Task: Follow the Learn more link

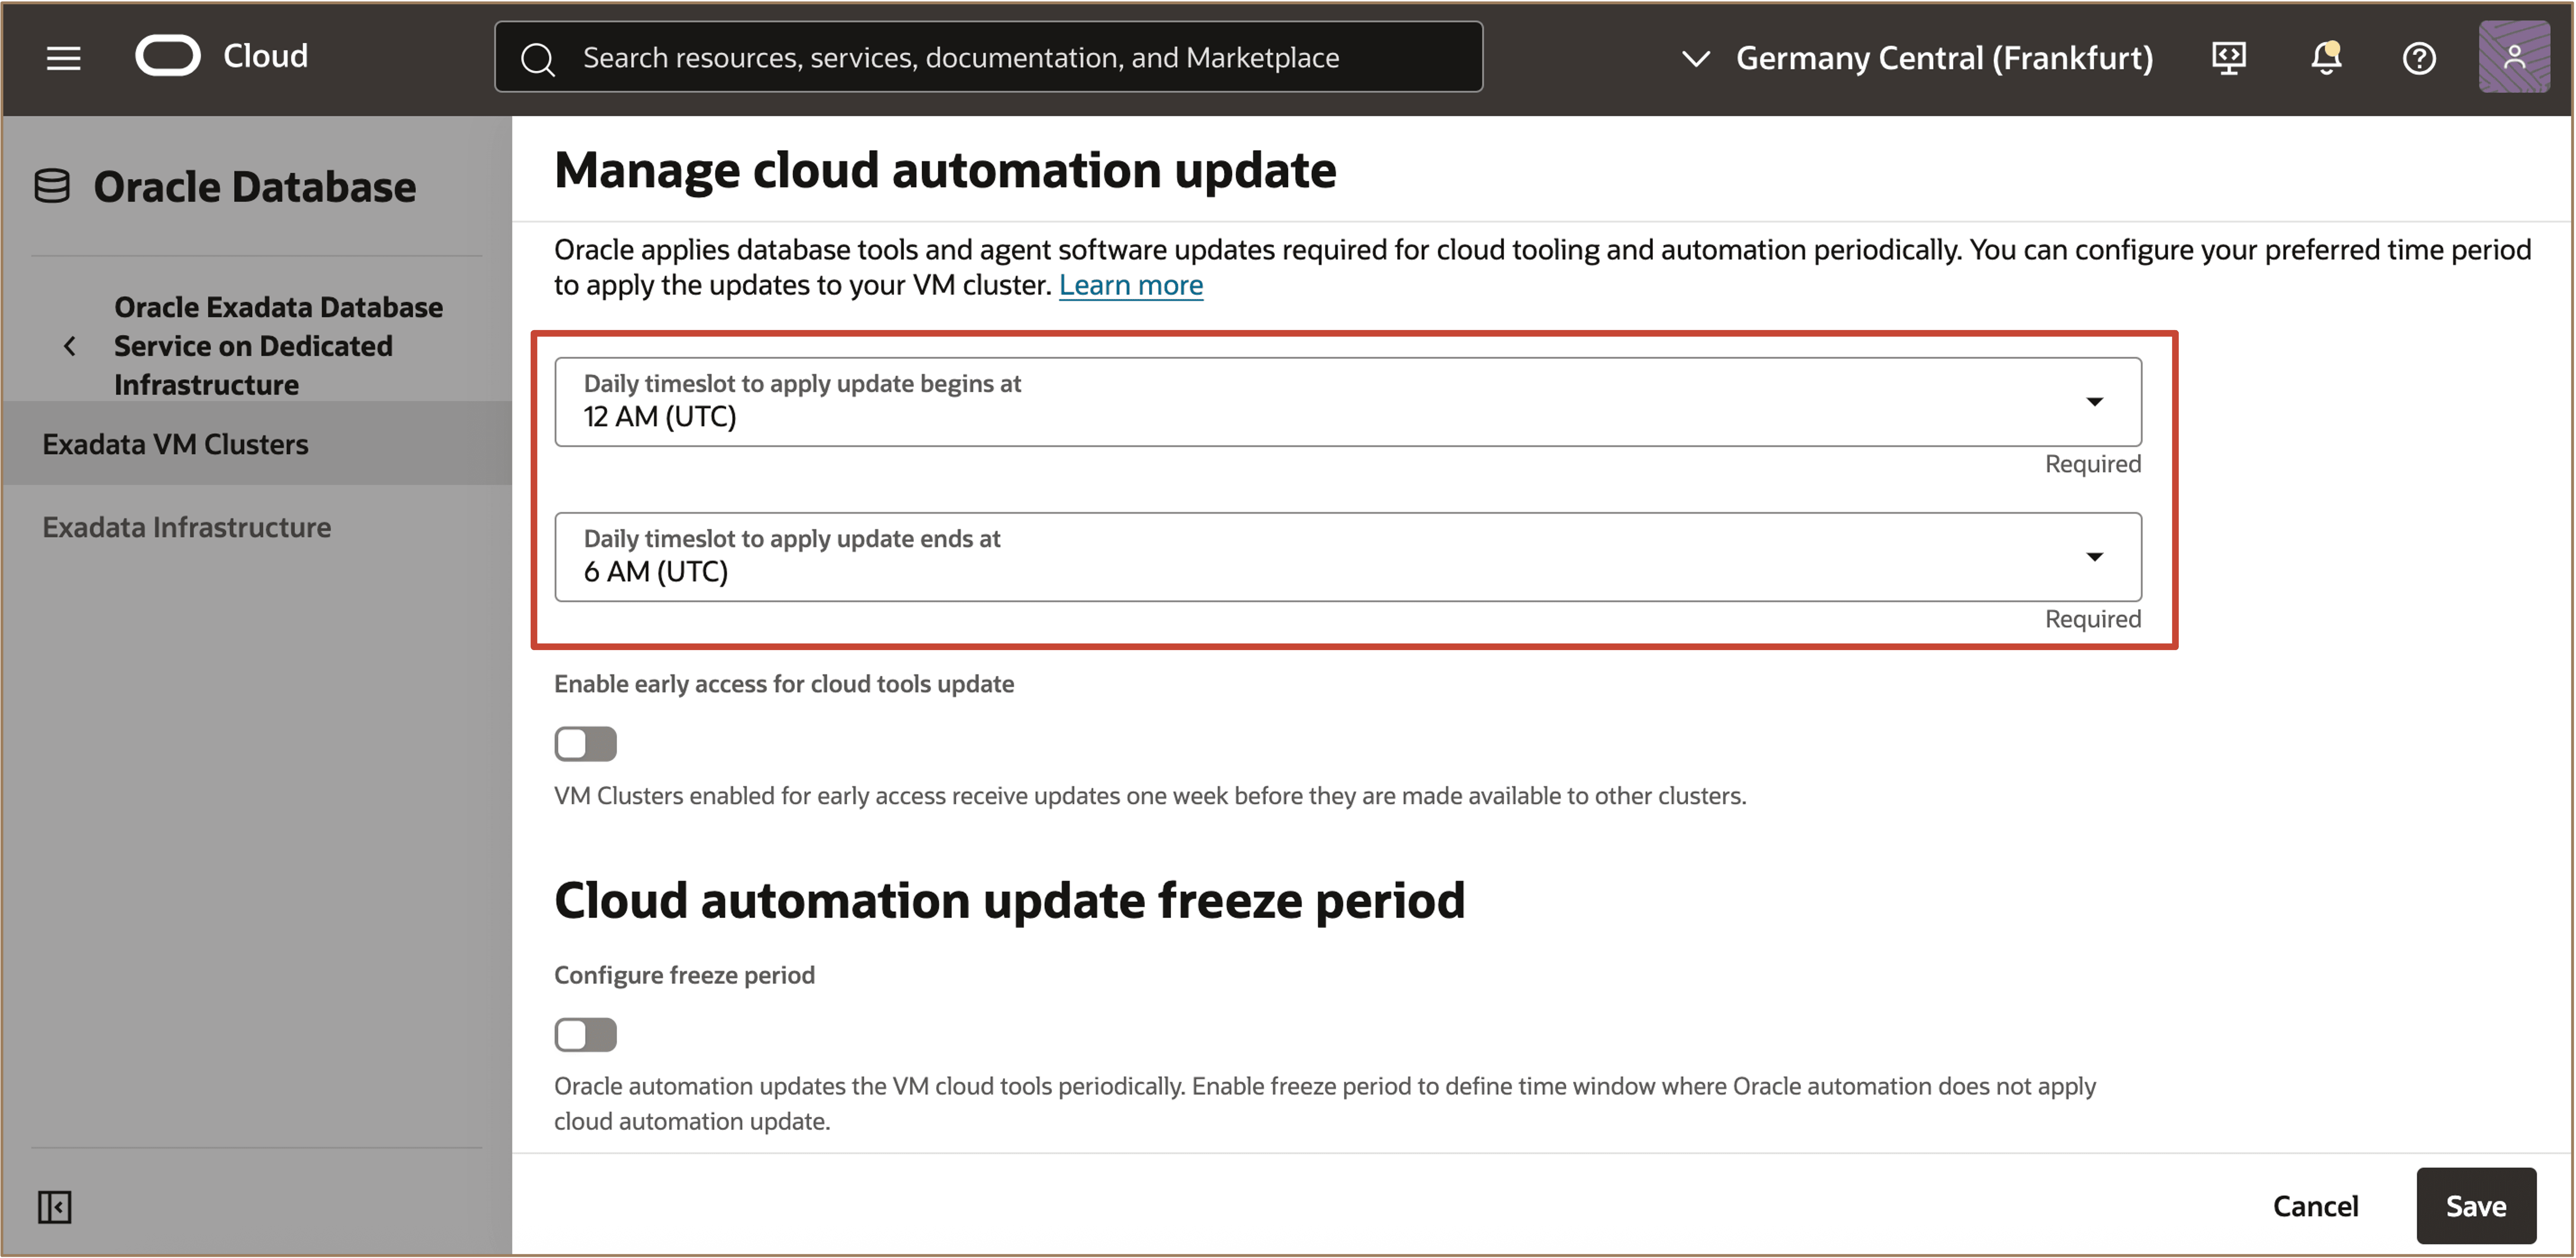Action: click(1131, 285)
